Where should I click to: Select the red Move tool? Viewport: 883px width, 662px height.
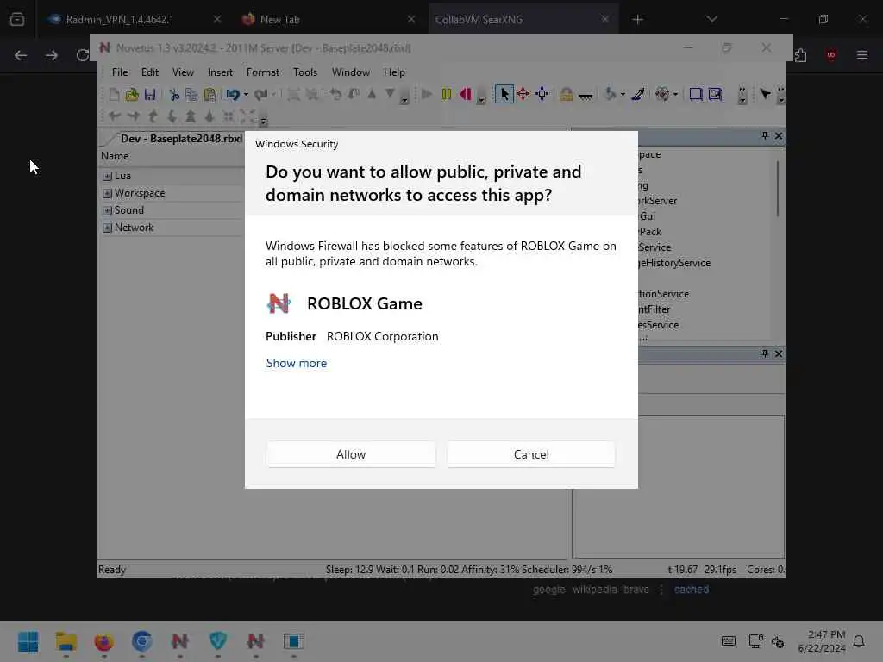pyautogui.click(x=523, y=94)
